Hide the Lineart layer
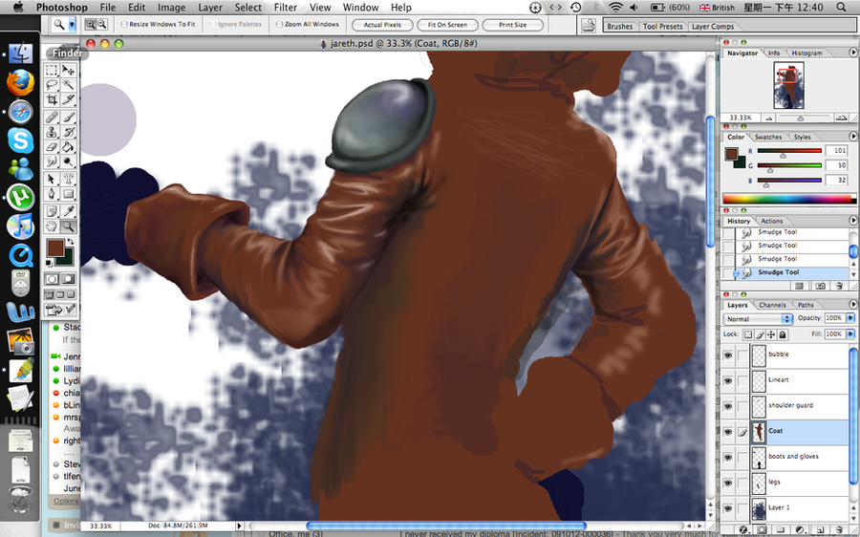This screenshot has height=537, width=860. coord(728,380)
